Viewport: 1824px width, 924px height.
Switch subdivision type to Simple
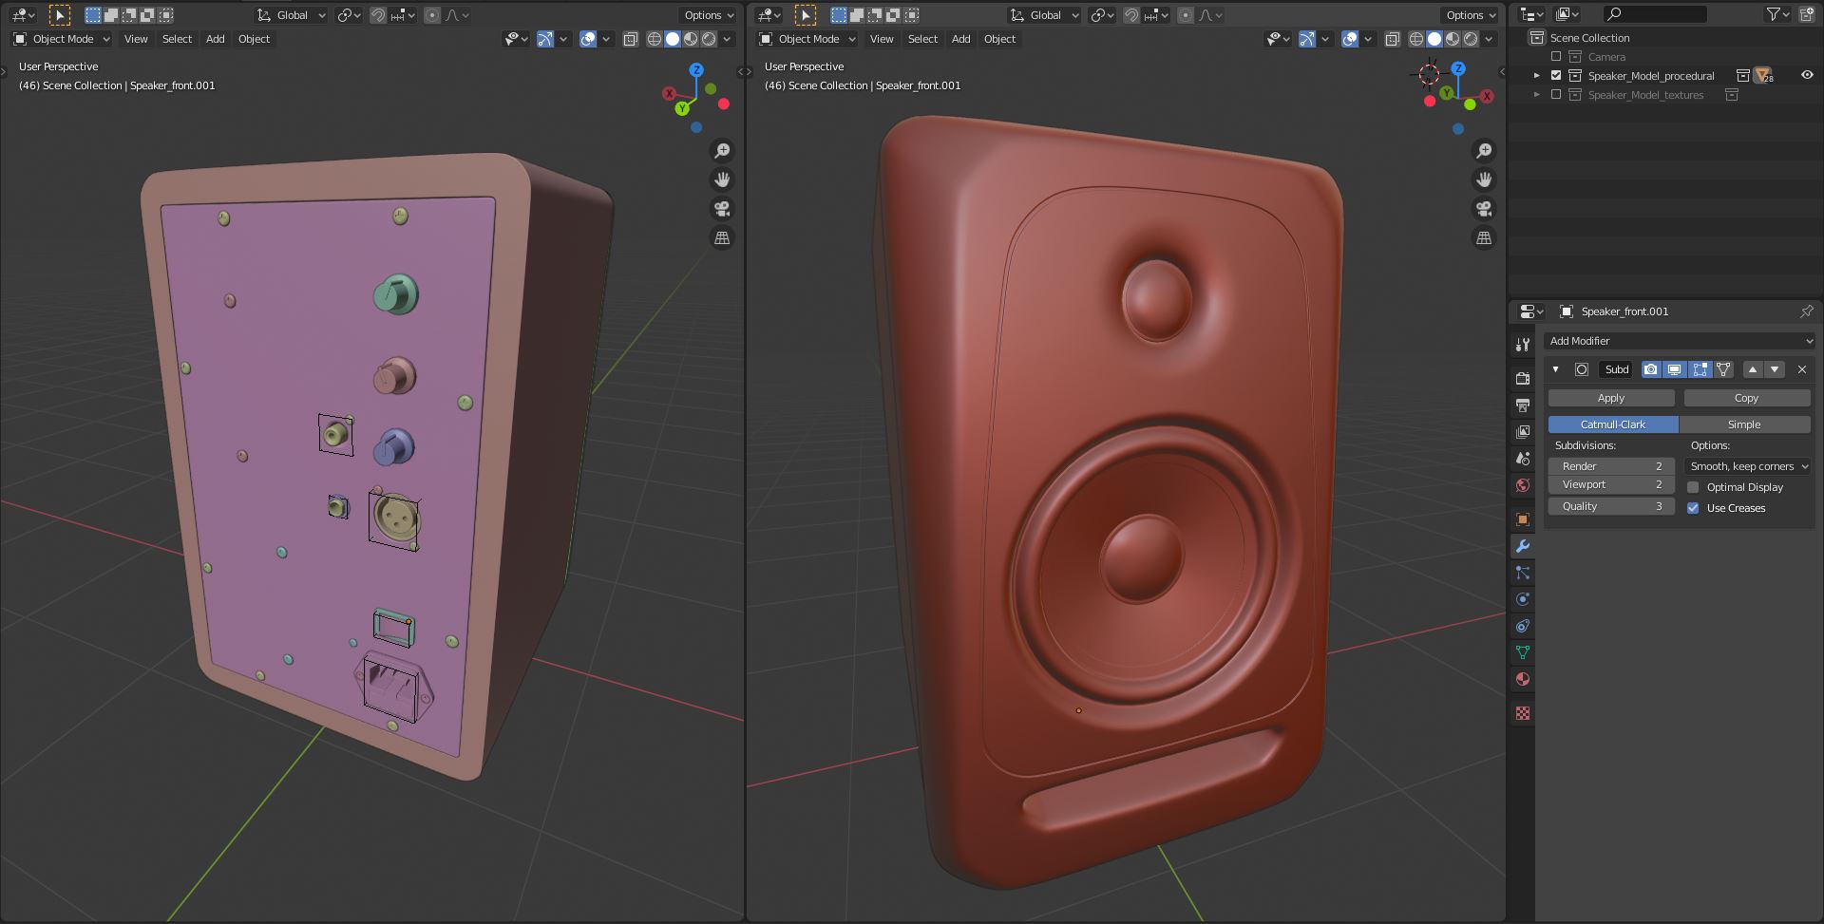pos(1744,424)
